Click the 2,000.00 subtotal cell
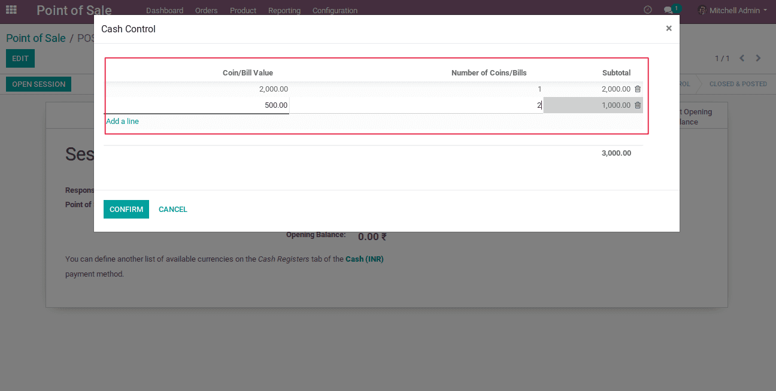The image size is (776, 391). coord(616,89)
